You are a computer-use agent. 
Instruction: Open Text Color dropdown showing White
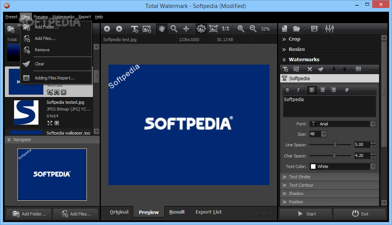click(343, 166)
